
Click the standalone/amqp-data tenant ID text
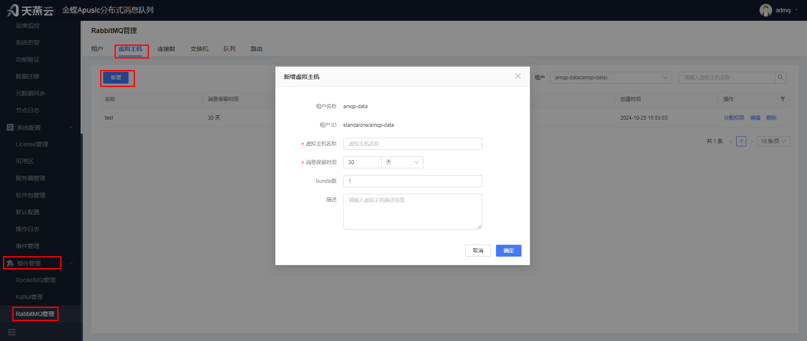pyautogui.click(x=368, y=125)
